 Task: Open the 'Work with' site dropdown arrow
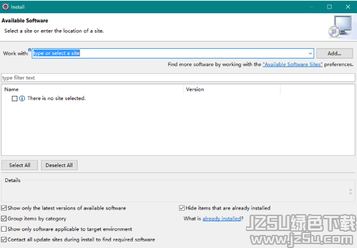pyautogui.click(x=310, y=54)
